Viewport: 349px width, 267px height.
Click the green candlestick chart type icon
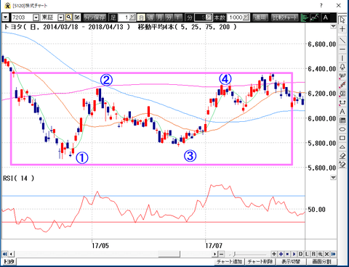tap(305, 17)
